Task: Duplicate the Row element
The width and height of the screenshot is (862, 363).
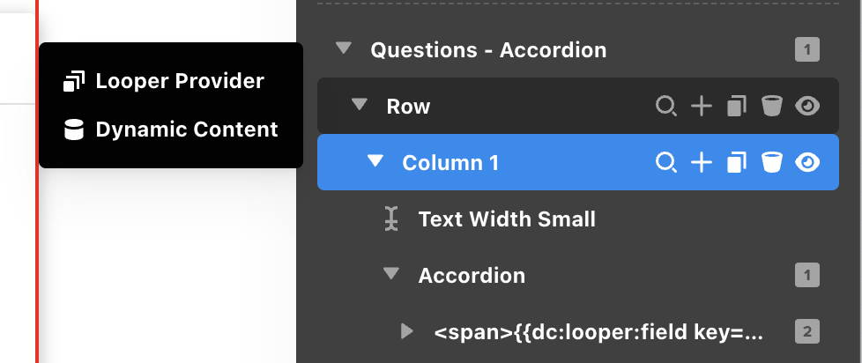Action: [x=736, y=107]
